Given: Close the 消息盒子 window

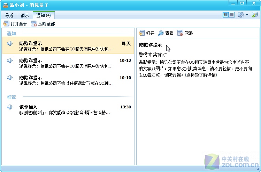Looking at the screenshot, I should pos(254,3).
